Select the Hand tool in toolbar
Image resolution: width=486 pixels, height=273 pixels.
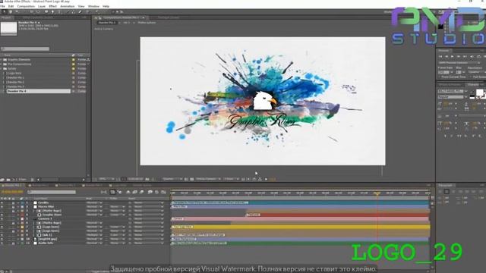click(11, 12)
